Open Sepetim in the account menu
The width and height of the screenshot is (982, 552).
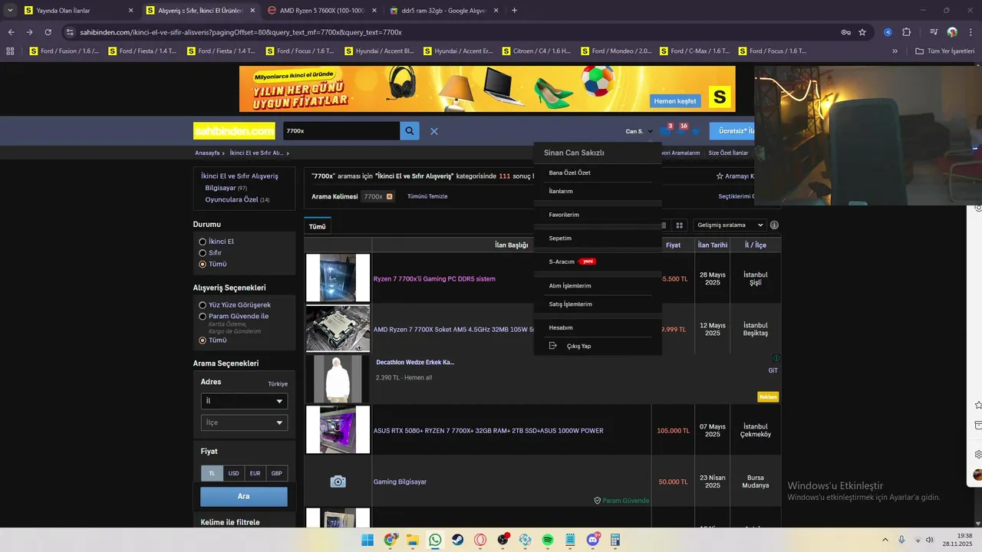(x=560, y=238)
